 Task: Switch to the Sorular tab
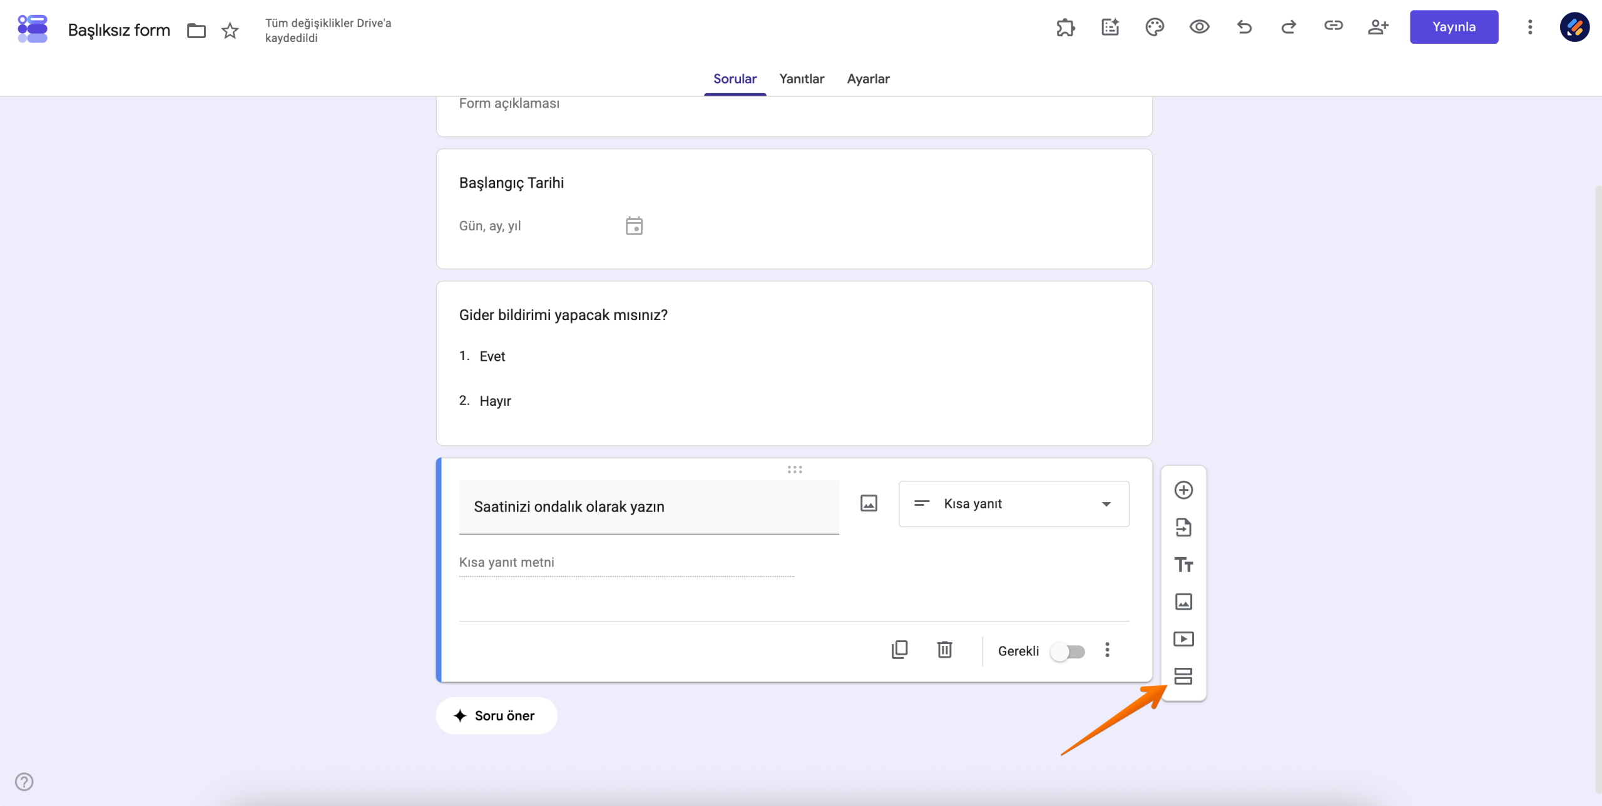point(735,79)
